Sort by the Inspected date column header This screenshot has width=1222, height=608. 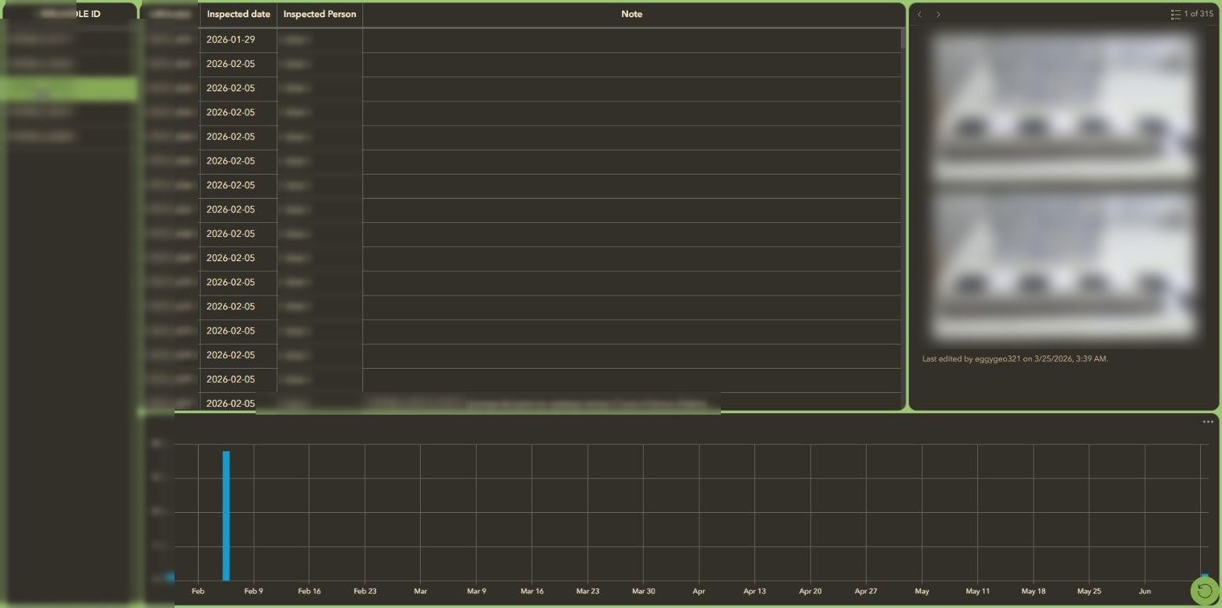tap(238, 14)
